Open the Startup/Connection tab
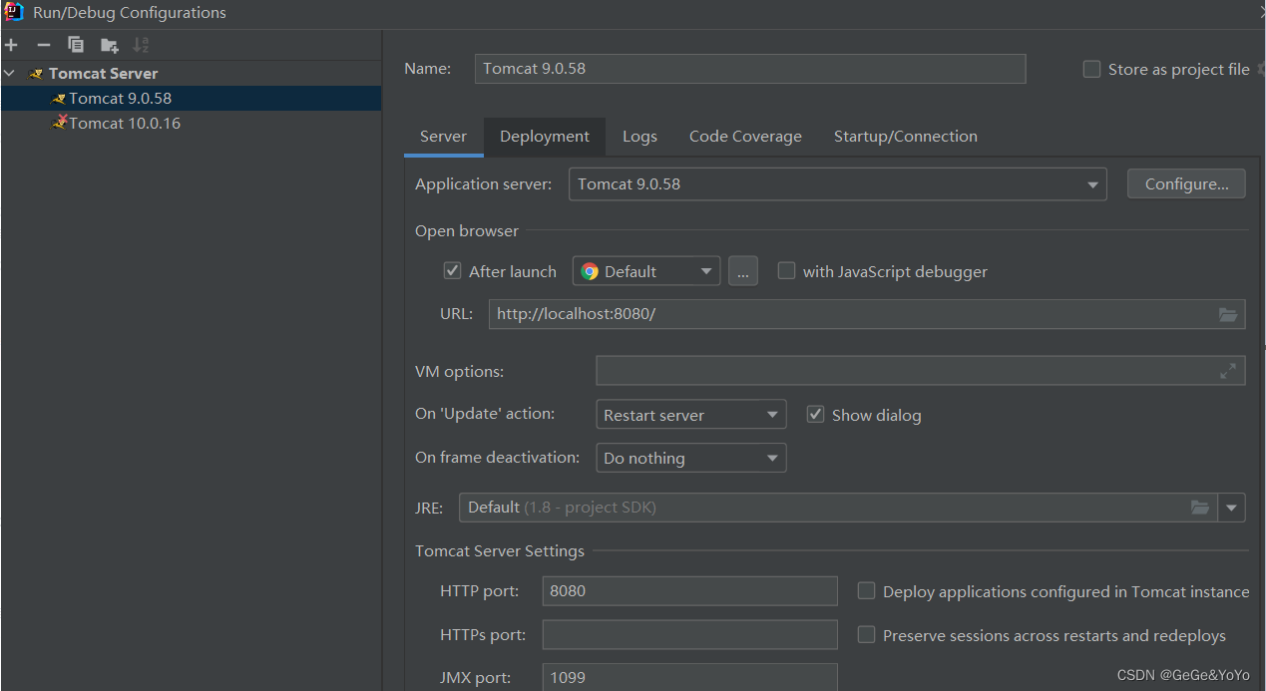Viewport: 1266px width, 691px height. pyautogui.click(x=906, y=137)
